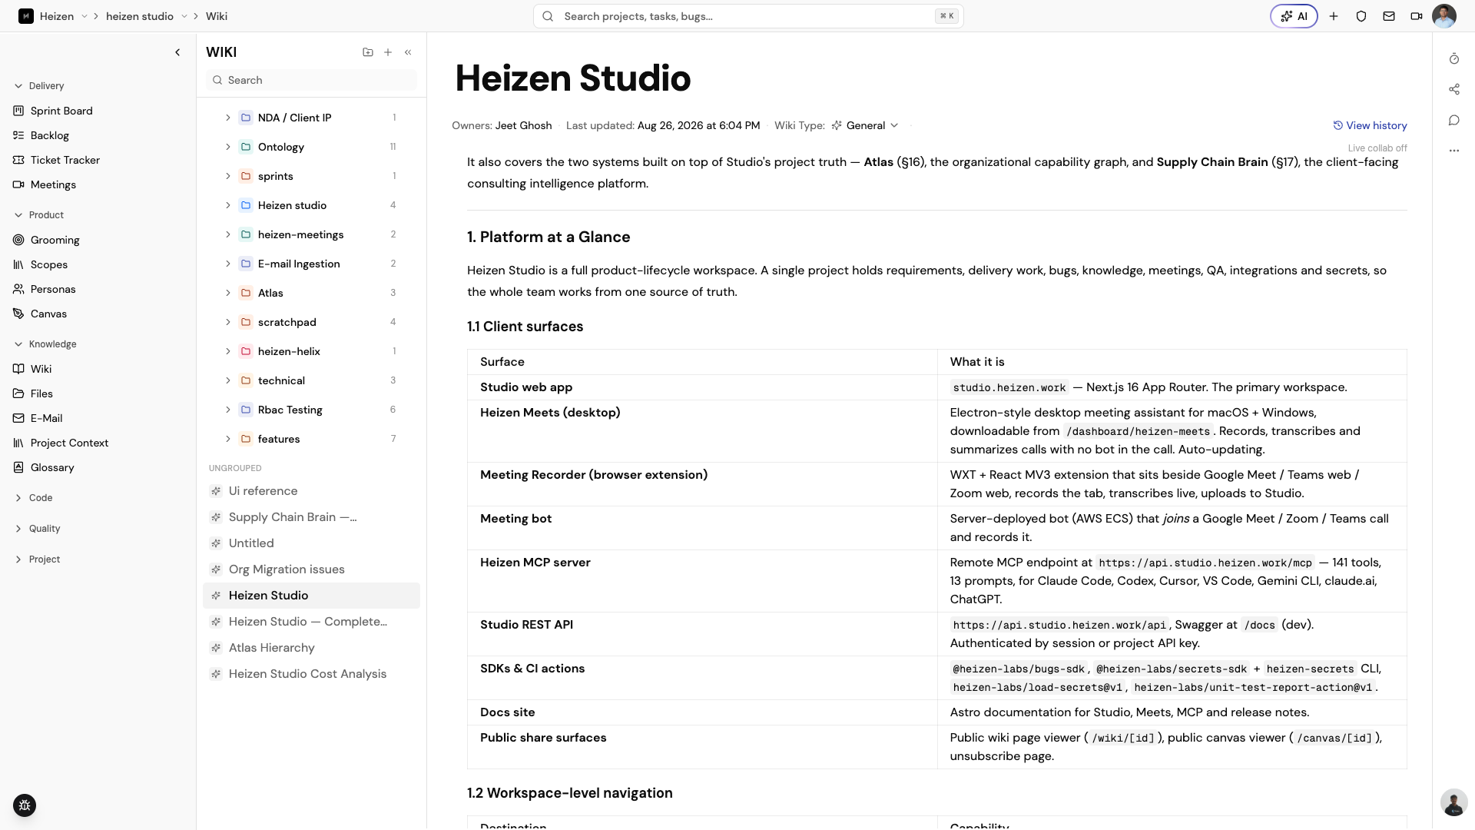Click the Wiki breadcrumb

click(217, 16)
